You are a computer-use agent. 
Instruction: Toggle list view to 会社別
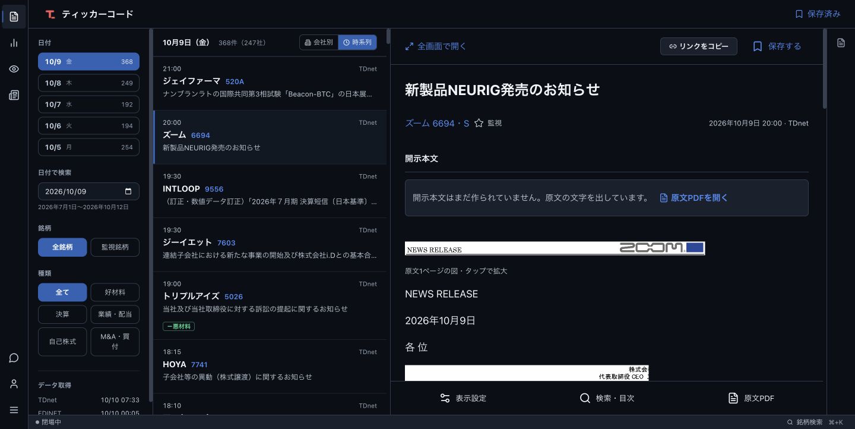coord(319,42)
